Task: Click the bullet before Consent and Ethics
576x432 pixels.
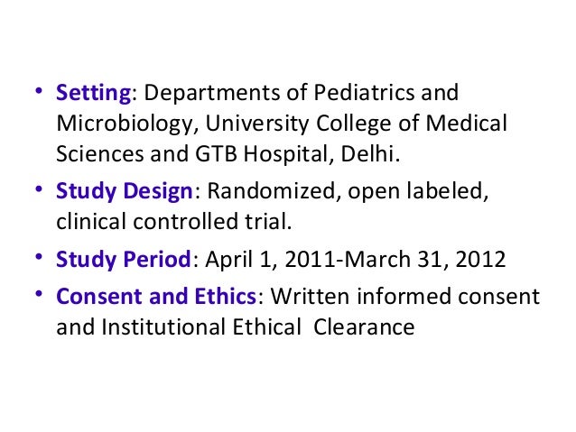Action: [x=39, y=294]
